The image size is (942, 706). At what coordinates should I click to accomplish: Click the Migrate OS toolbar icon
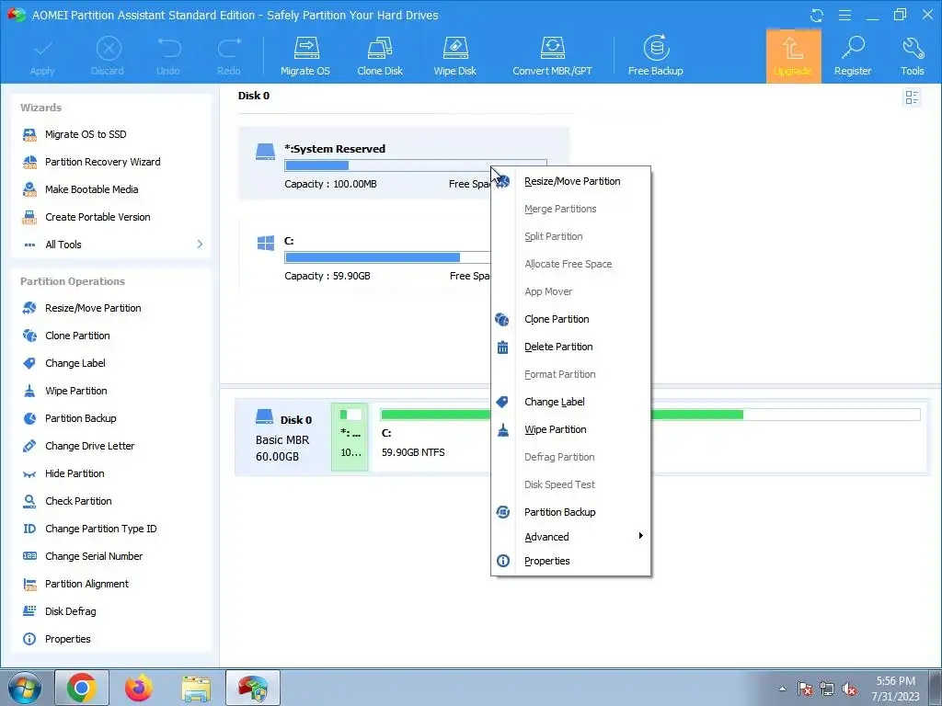coord(305,56)
